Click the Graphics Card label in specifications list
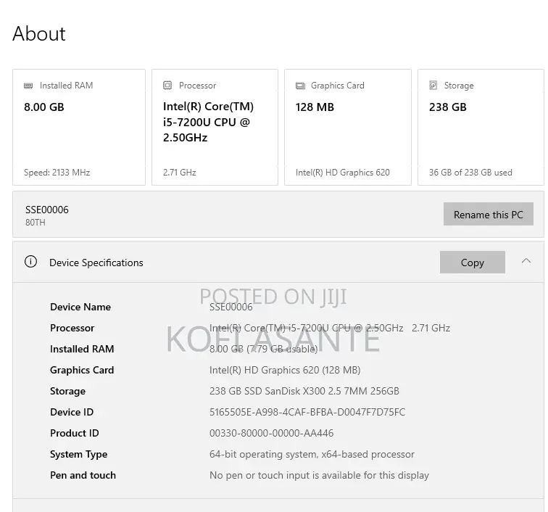548x512 pixels. [82, 370]
